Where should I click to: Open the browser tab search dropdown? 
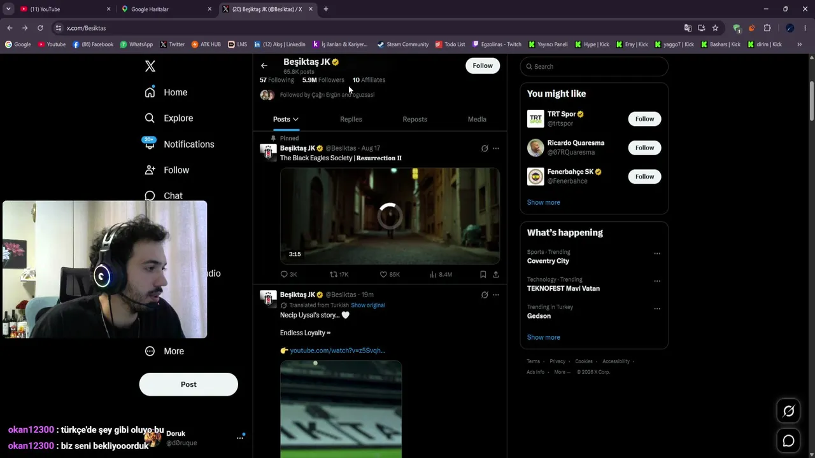coord(8,9)
